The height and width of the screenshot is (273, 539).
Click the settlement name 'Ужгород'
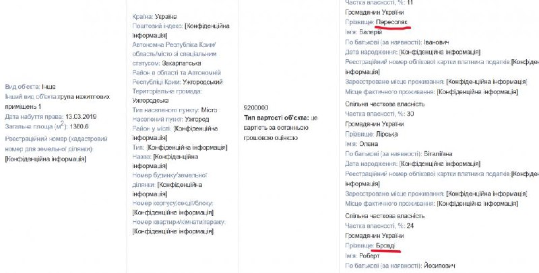pos(197,119)
